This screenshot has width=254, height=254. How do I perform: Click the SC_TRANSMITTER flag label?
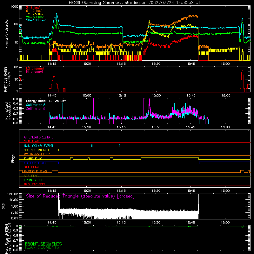click(37, 154)
